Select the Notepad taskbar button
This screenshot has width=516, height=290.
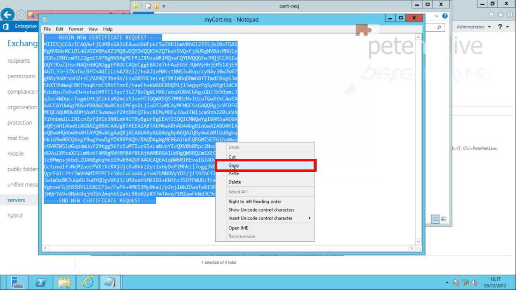pyautogui.click(x=110, y=283)
